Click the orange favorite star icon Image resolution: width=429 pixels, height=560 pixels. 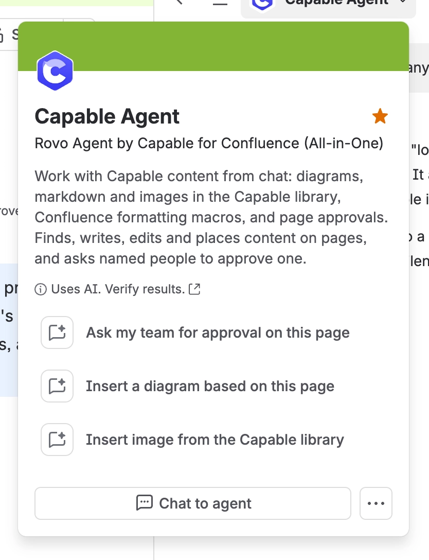coord(380,116)
